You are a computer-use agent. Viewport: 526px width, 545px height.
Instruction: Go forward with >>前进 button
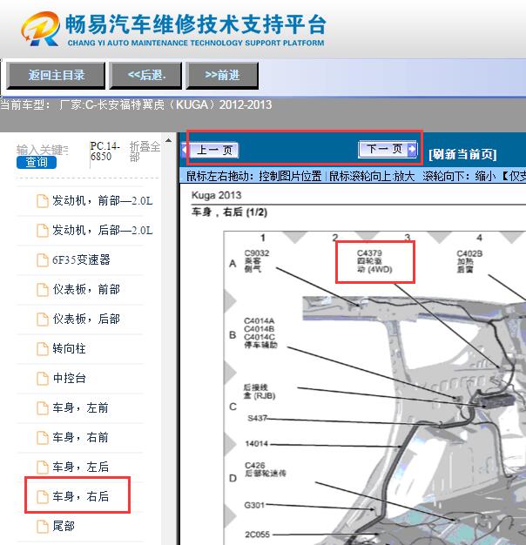click(x=222, y=76)
